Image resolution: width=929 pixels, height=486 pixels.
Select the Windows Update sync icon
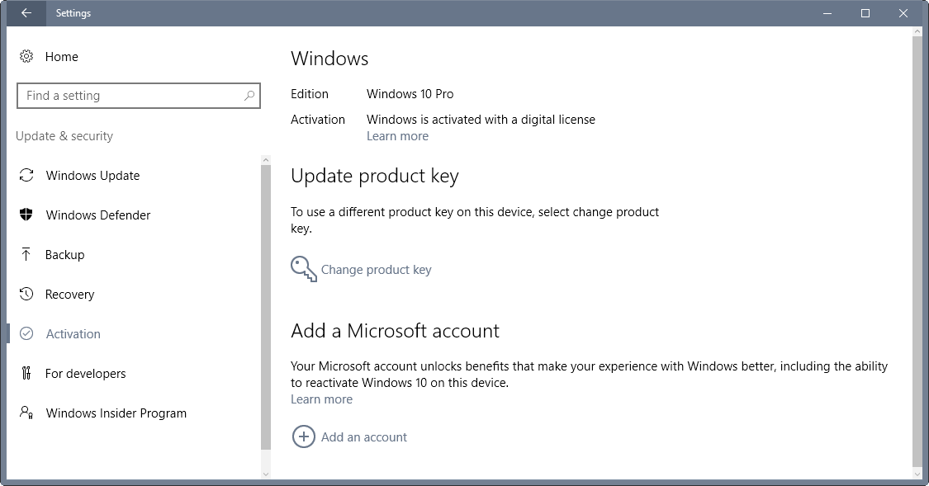(x=26, y=175)
